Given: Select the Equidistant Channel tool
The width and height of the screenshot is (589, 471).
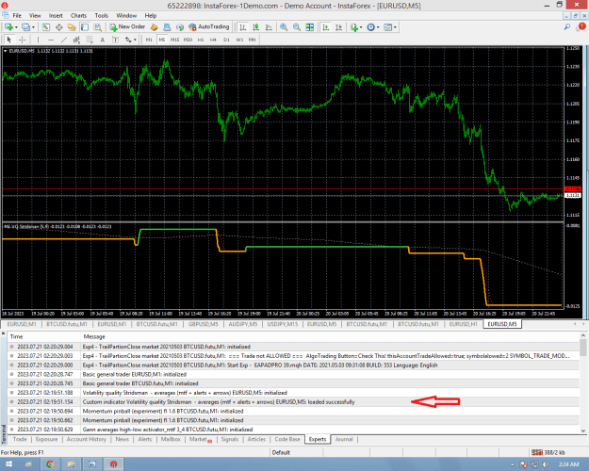Looking at the screenshot, I should click(x=76, y=40).
